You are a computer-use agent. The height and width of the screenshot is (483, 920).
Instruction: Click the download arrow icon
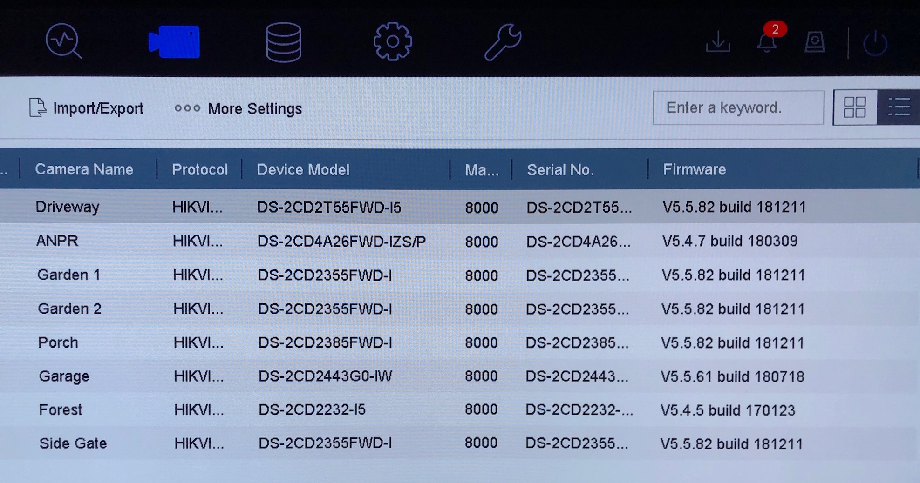[718, 42]
